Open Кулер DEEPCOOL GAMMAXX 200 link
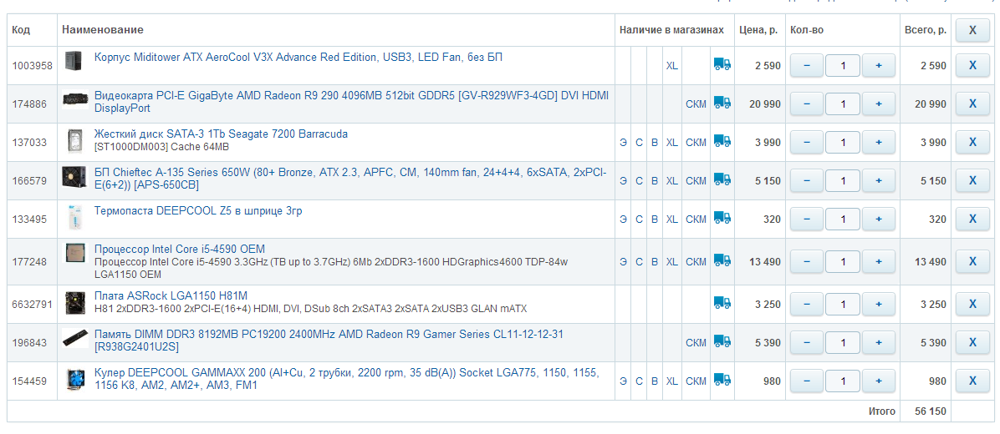 tap(346, 378)
